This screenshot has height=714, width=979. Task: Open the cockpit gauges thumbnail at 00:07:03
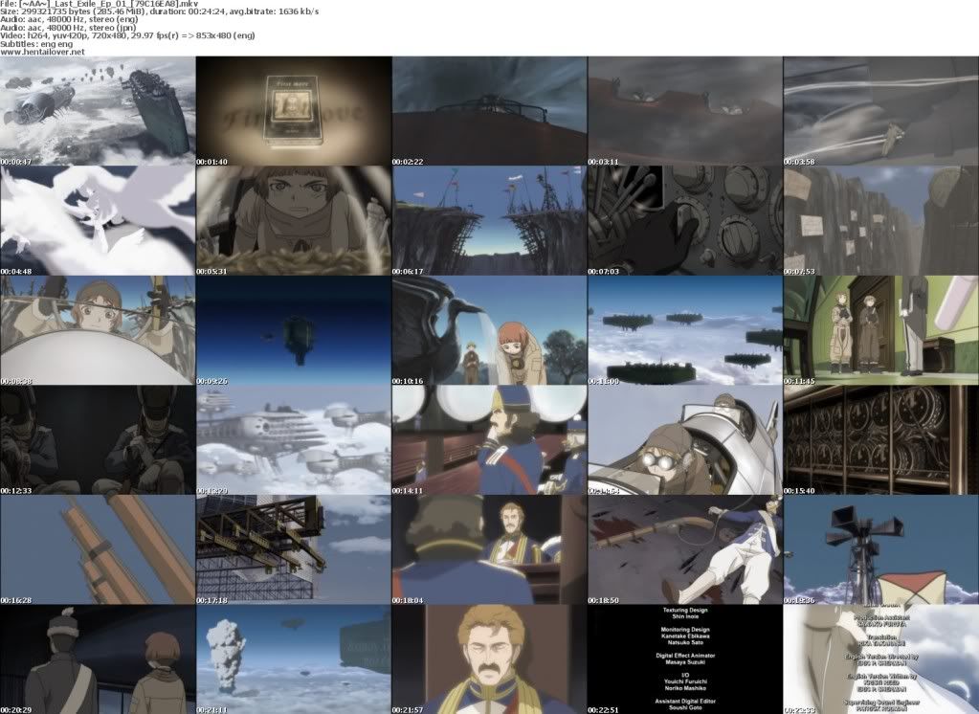click(x=685, y=220)
